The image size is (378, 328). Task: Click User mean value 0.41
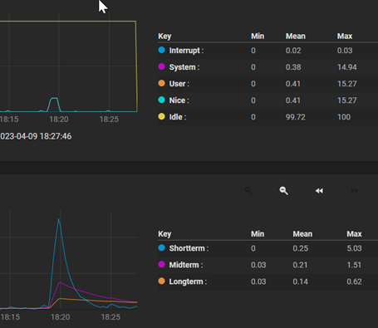tap(293, 84)
